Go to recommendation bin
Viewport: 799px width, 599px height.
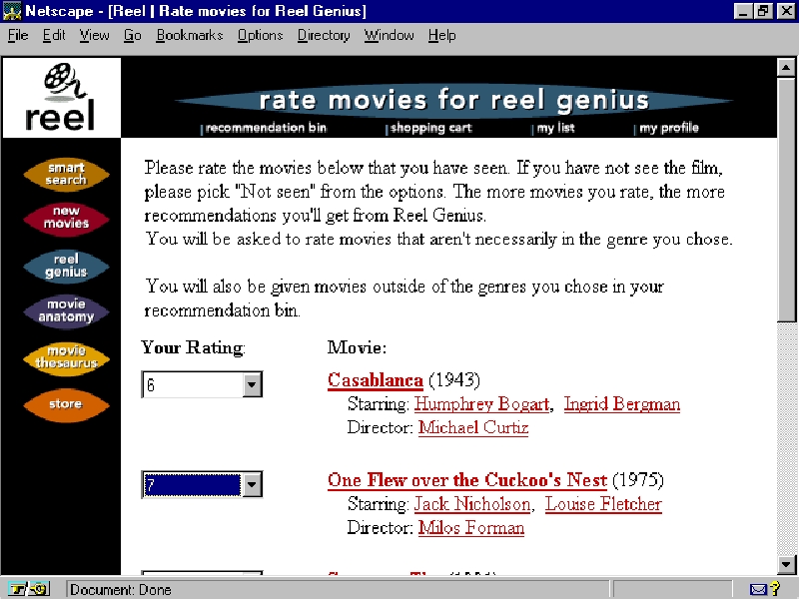click(x=266, y=128)
